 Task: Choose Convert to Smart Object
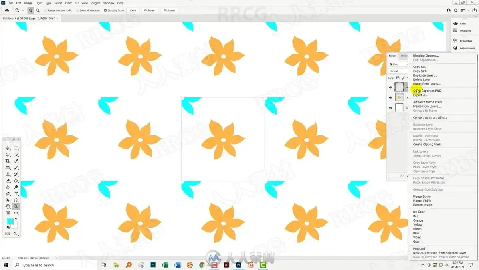430,117
